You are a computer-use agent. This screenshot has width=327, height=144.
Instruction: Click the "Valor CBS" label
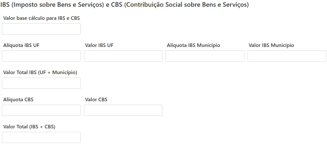[x=96, y=100]
